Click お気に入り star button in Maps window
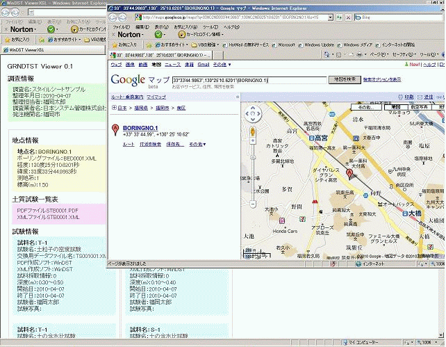The height and width of the screenshot is (347, 446). tap(124, 45)
